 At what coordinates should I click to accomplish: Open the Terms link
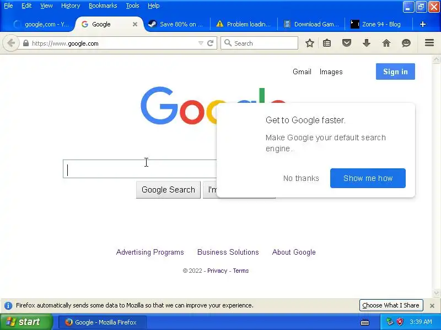[241, 271]
